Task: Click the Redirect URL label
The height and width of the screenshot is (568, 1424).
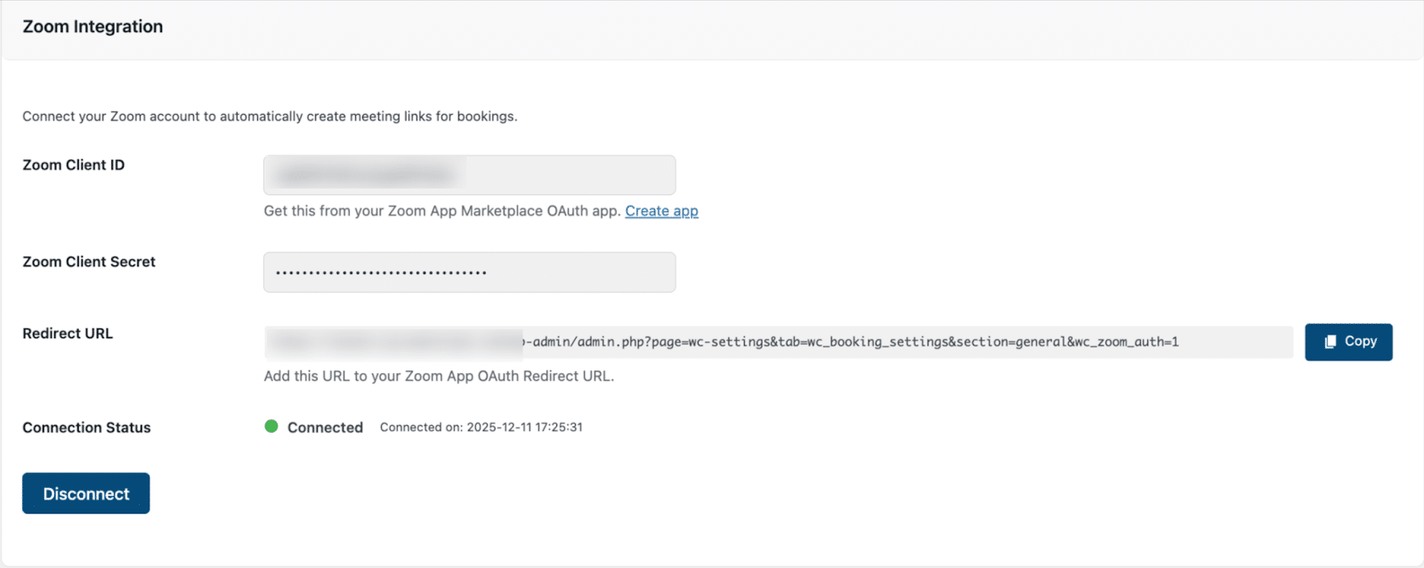Action: pyautogui.click(x=68, y=333)
